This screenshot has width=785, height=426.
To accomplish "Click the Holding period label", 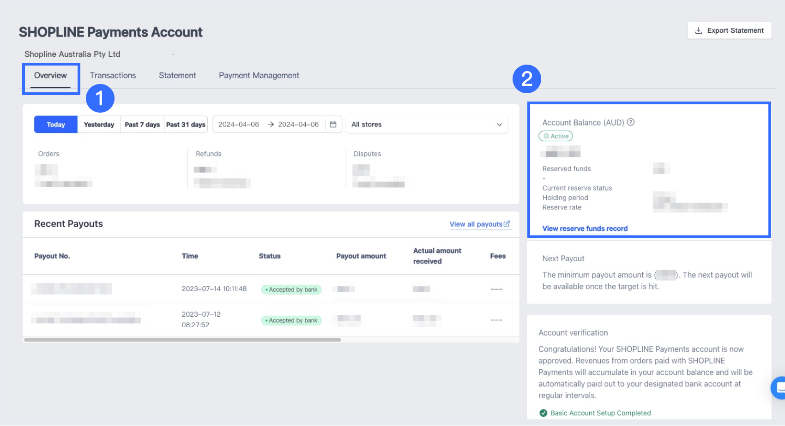I will click(565, 198).
